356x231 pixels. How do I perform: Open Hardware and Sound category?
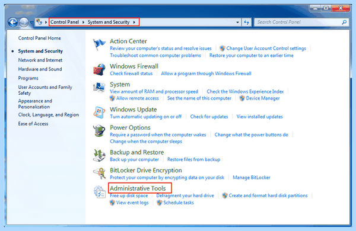click(40, 69)
